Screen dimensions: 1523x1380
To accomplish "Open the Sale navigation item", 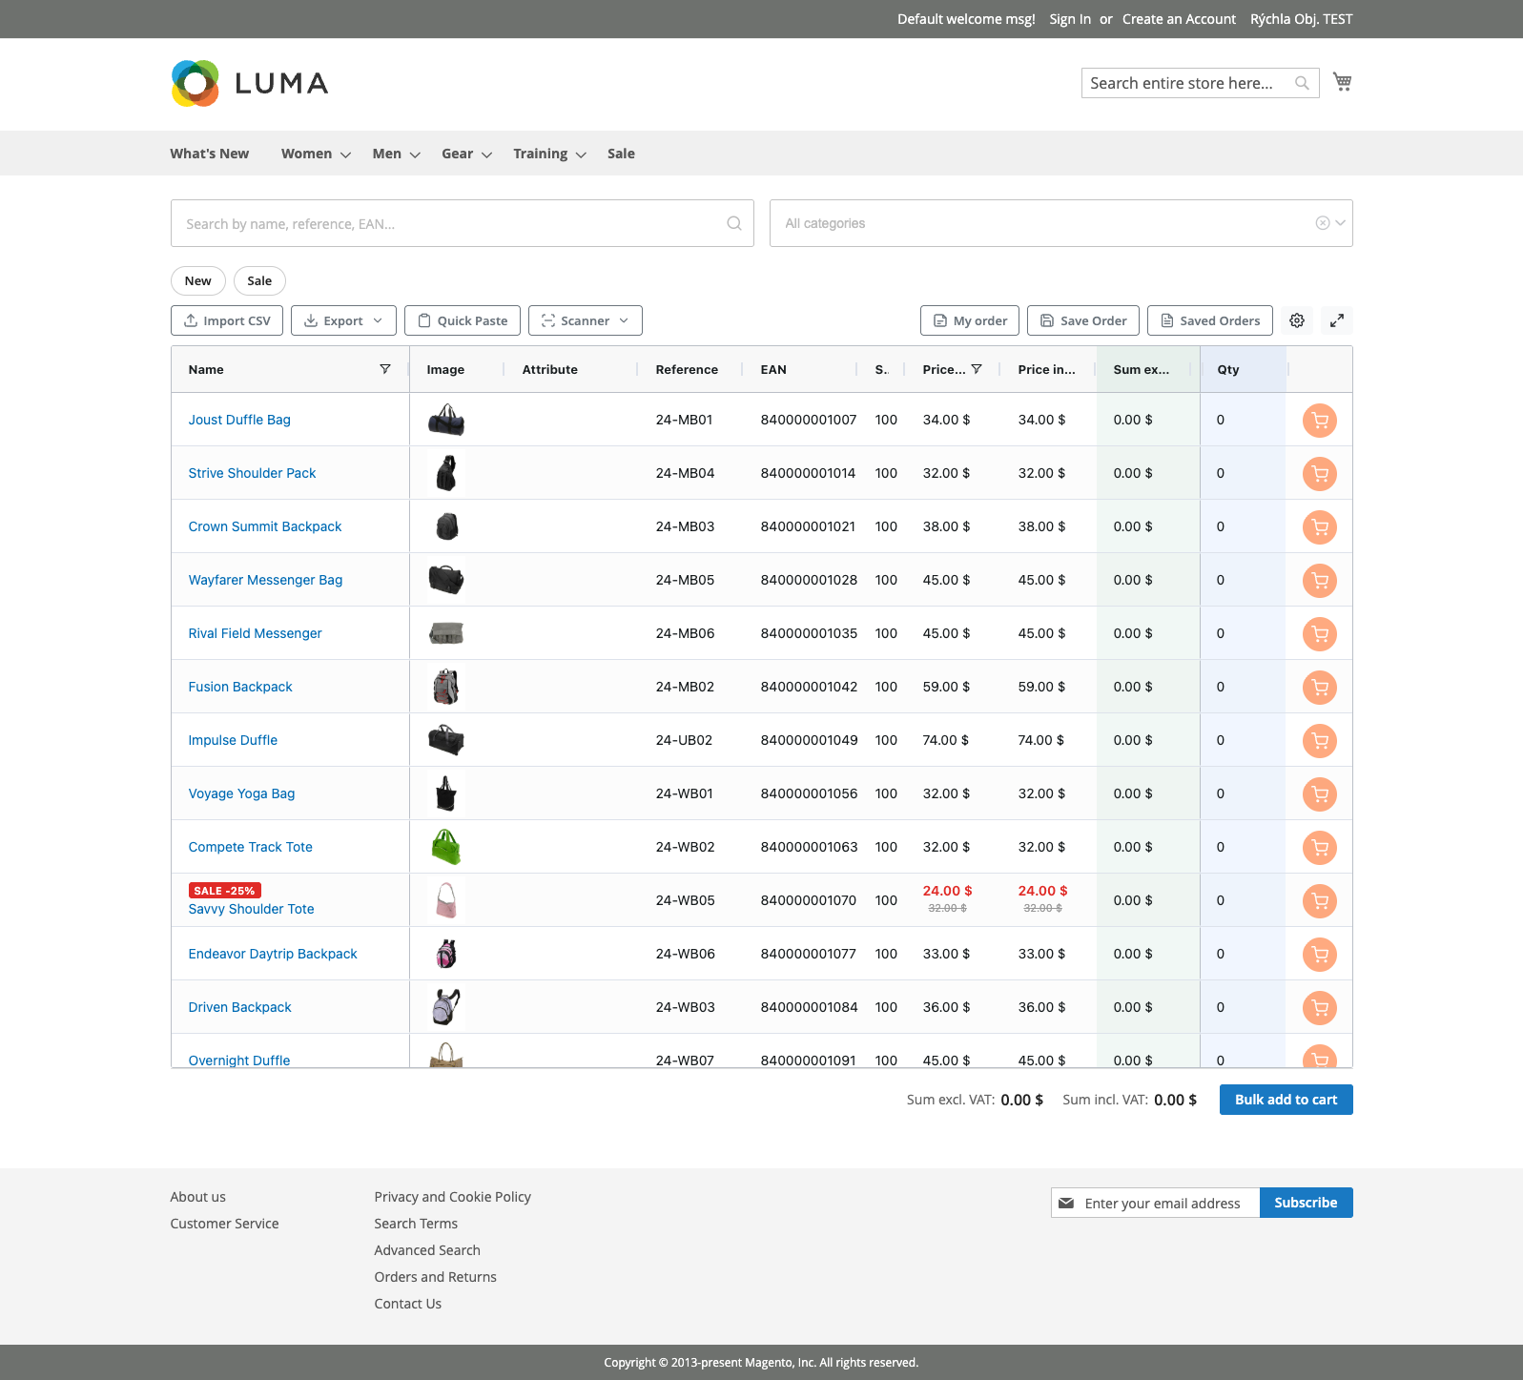I will (621, 154).
